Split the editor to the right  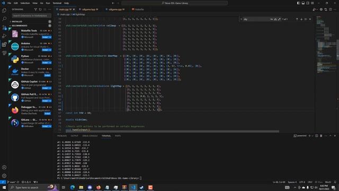pyautogui.click(x=331, y=10)
